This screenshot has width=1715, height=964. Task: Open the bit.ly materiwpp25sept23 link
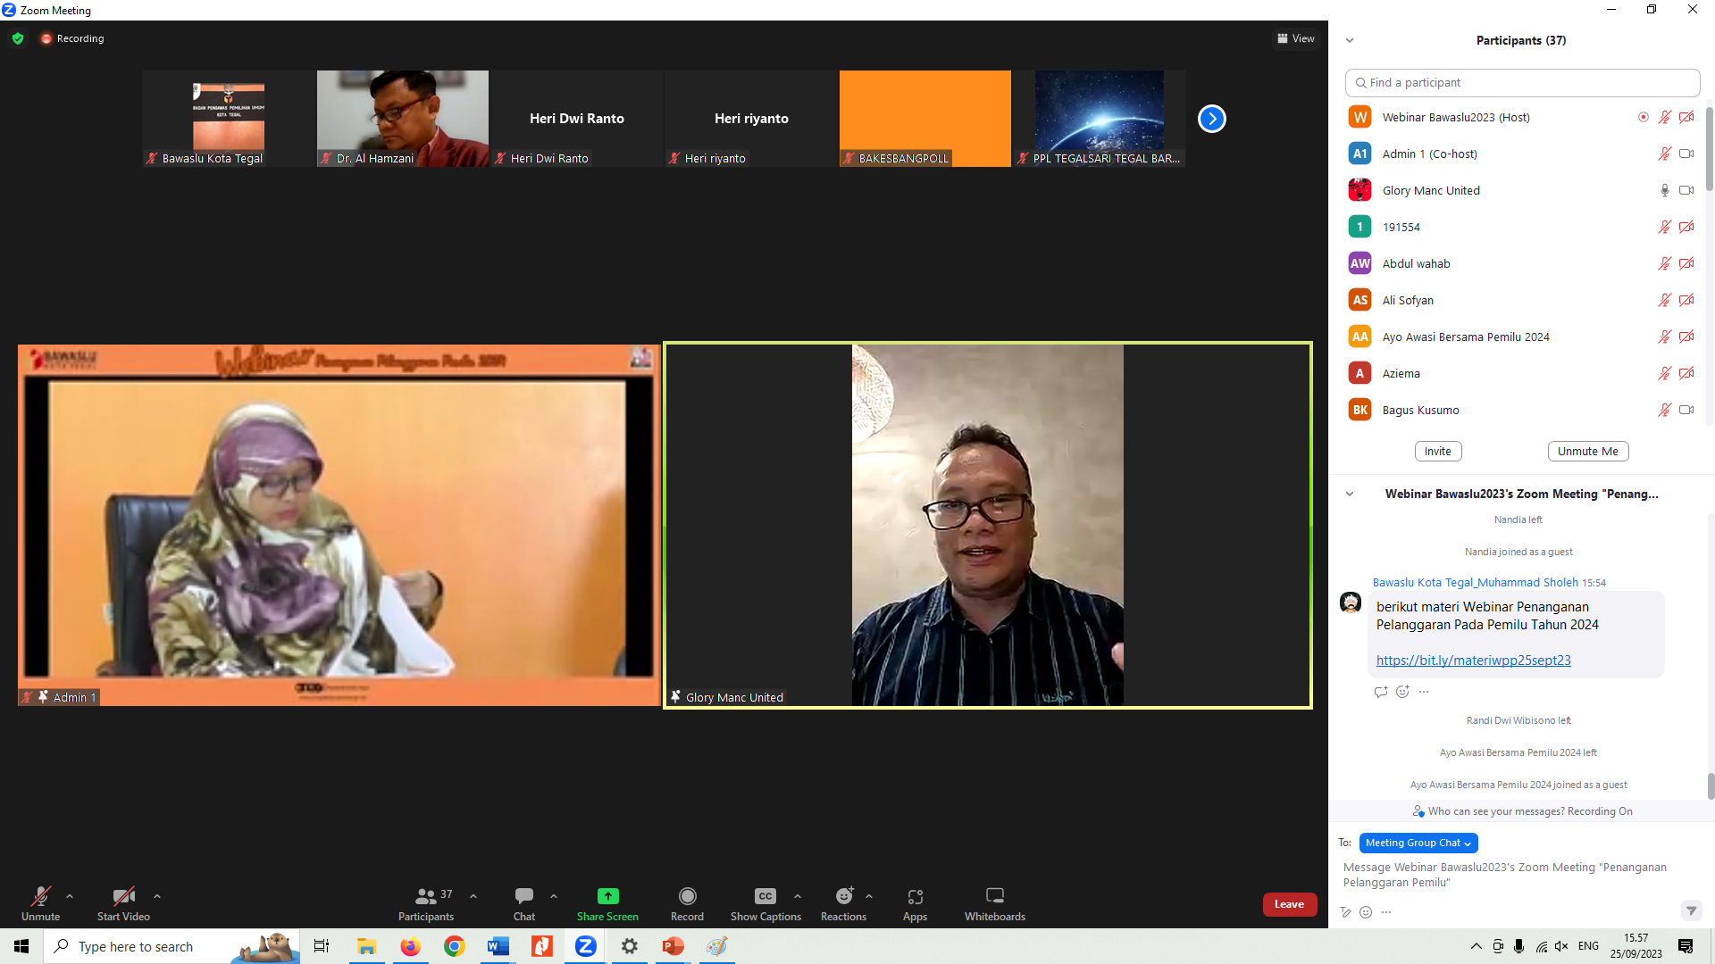point(1473,661)
